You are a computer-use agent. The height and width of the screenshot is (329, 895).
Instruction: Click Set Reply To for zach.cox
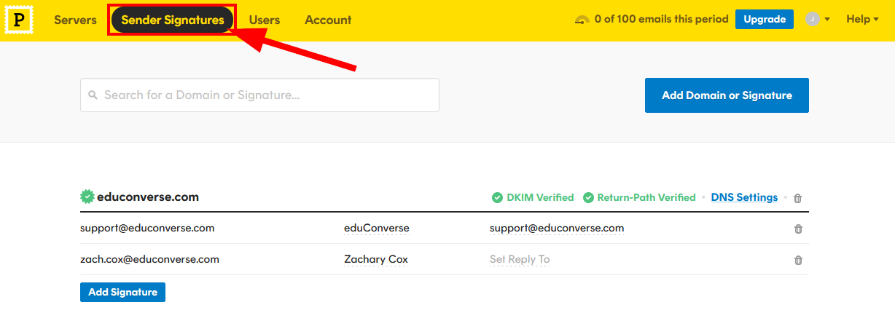point(520,259)
